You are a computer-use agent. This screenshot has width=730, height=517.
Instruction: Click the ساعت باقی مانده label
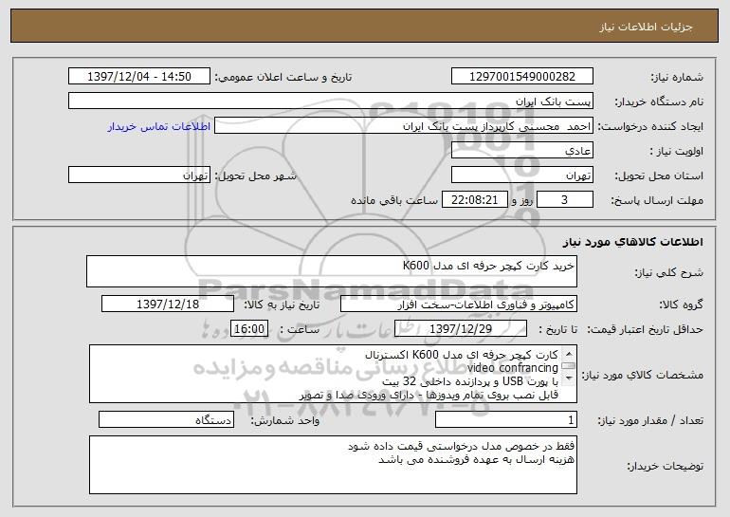point(393,200)
